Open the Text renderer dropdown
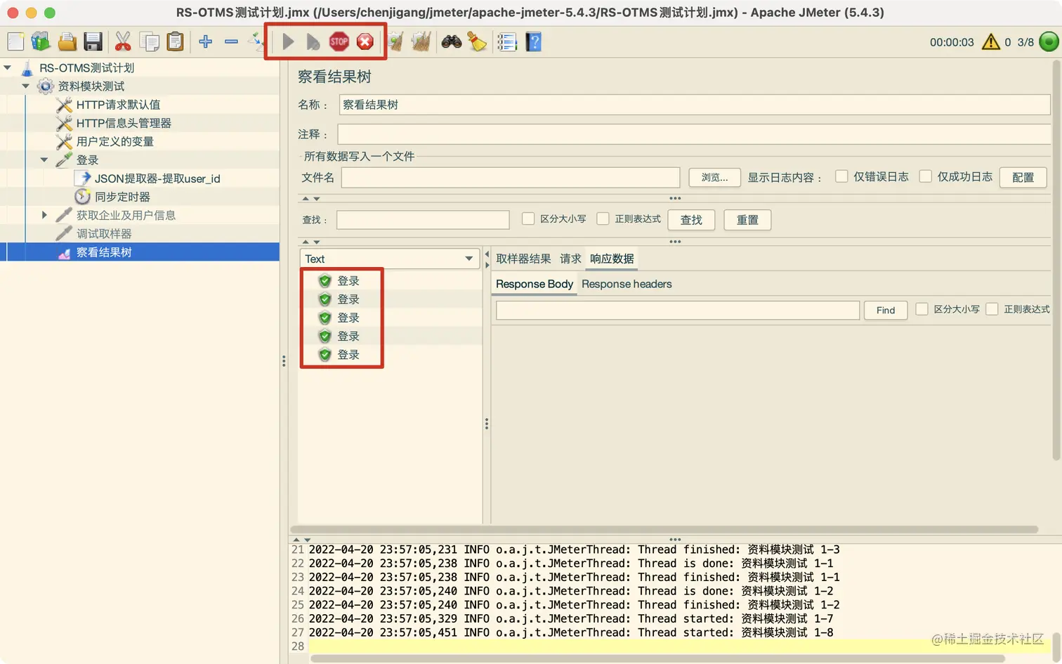 (389, 259)
